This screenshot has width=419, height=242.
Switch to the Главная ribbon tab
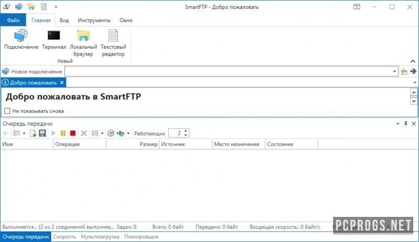point(41,20)
